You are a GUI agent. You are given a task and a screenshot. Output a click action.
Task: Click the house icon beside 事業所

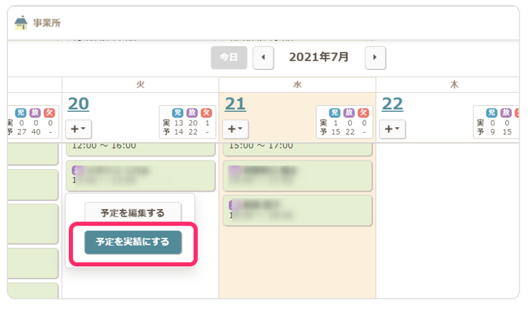click(x=21, y=23)
